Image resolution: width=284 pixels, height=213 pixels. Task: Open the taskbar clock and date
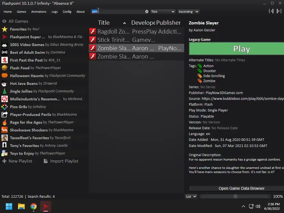pos(272,206)
